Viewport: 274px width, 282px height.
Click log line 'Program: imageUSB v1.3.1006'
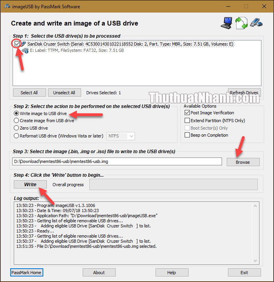pos(56,205)
